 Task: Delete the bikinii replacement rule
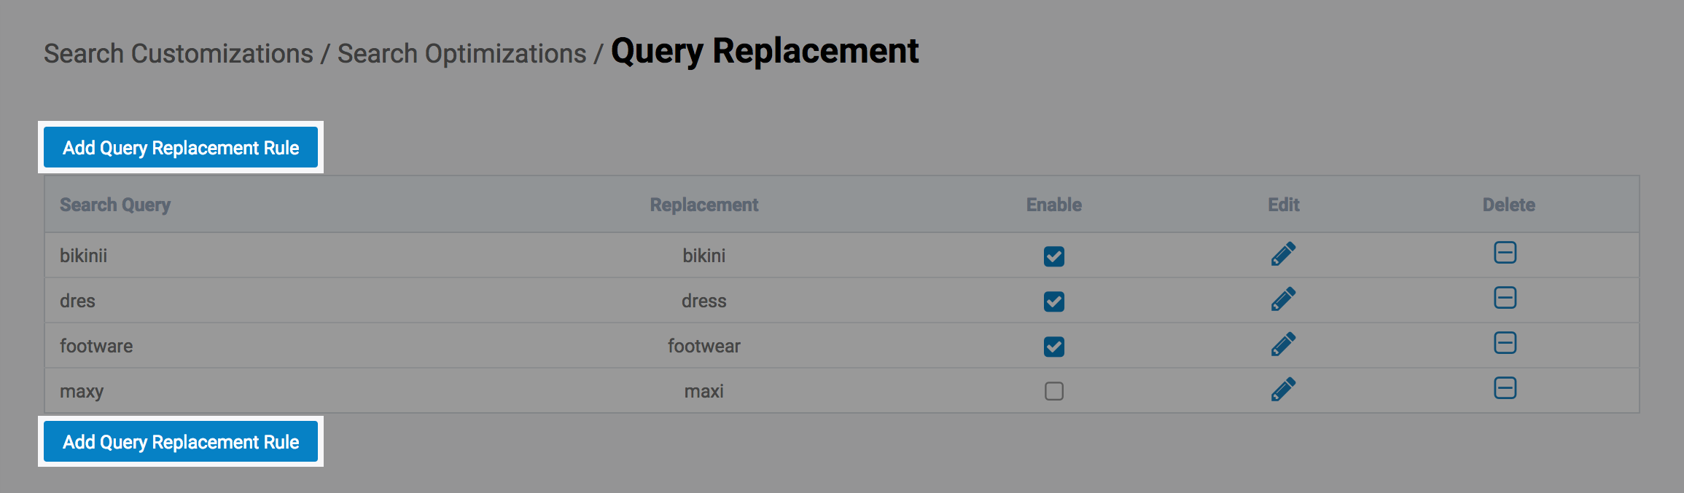(1505, 253)
